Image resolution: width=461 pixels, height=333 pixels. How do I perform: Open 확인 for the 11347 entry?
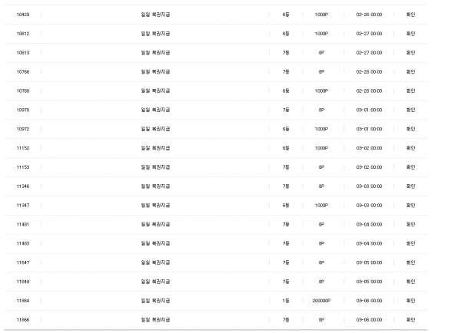(x=410, y=206)
